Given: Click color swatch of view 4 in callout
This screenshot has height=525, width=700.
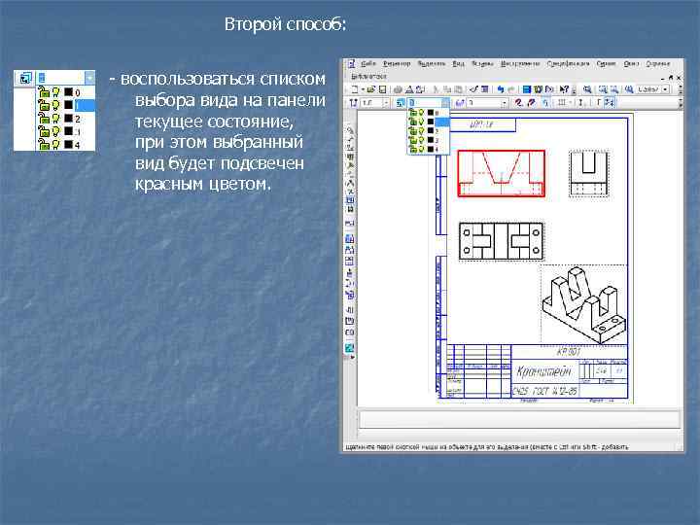Looking at the screenshot, I should click(68, 145).
